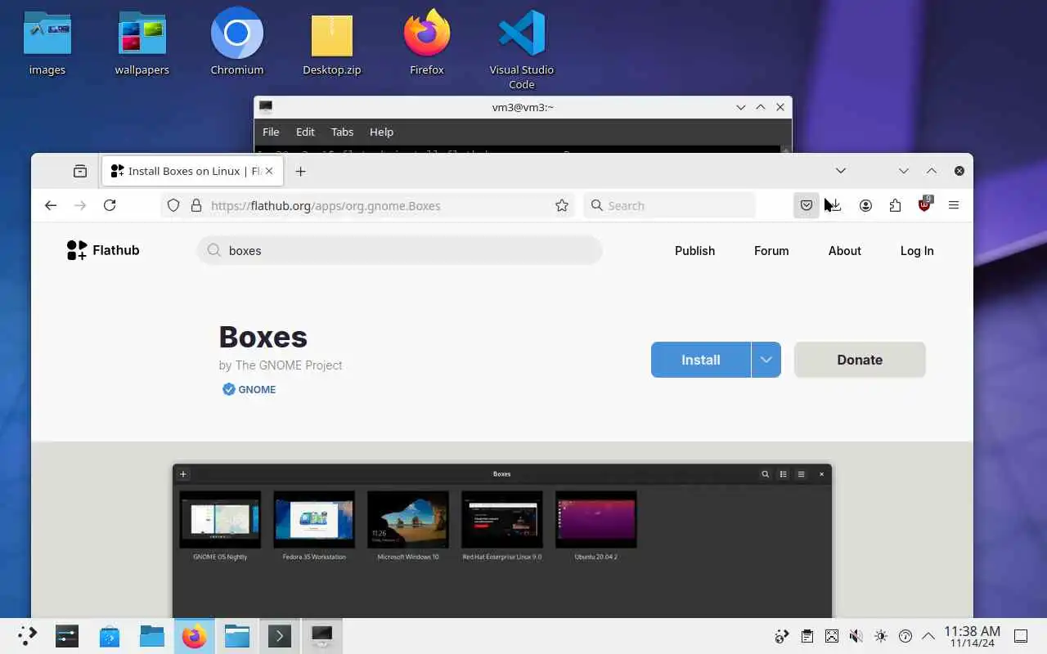1047x654 pixels.
Task: Bookmark this page with star icon
Action: (x=562, y=206)
